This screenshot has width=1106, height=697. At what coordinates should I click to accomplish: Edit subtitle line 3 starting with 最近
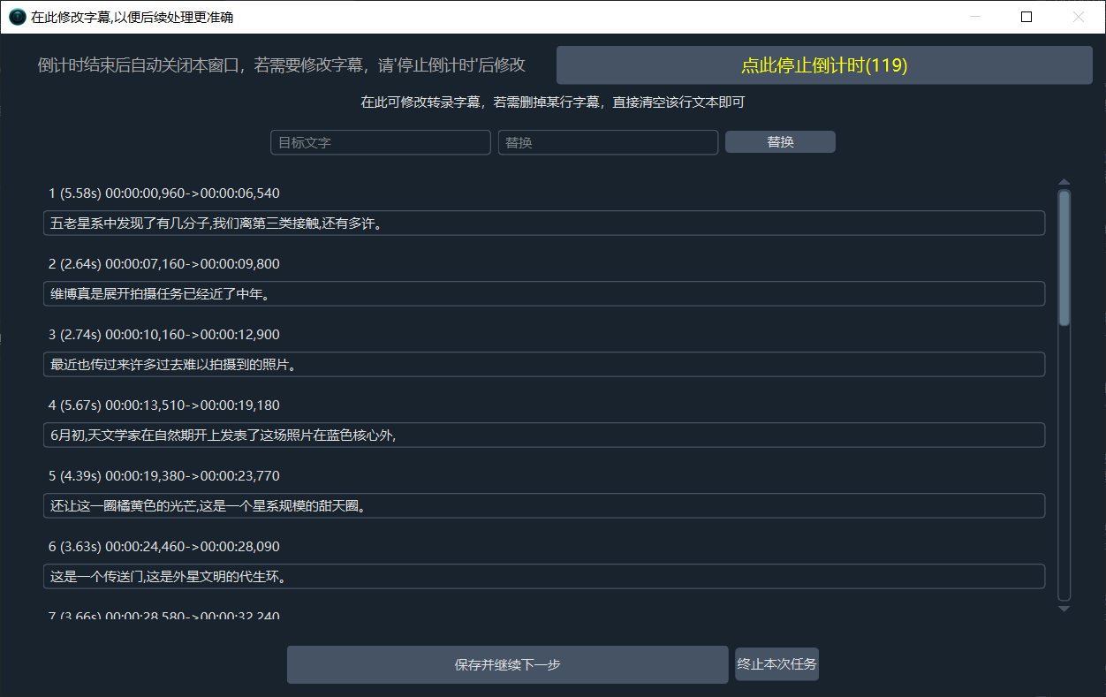coord(543,365)
